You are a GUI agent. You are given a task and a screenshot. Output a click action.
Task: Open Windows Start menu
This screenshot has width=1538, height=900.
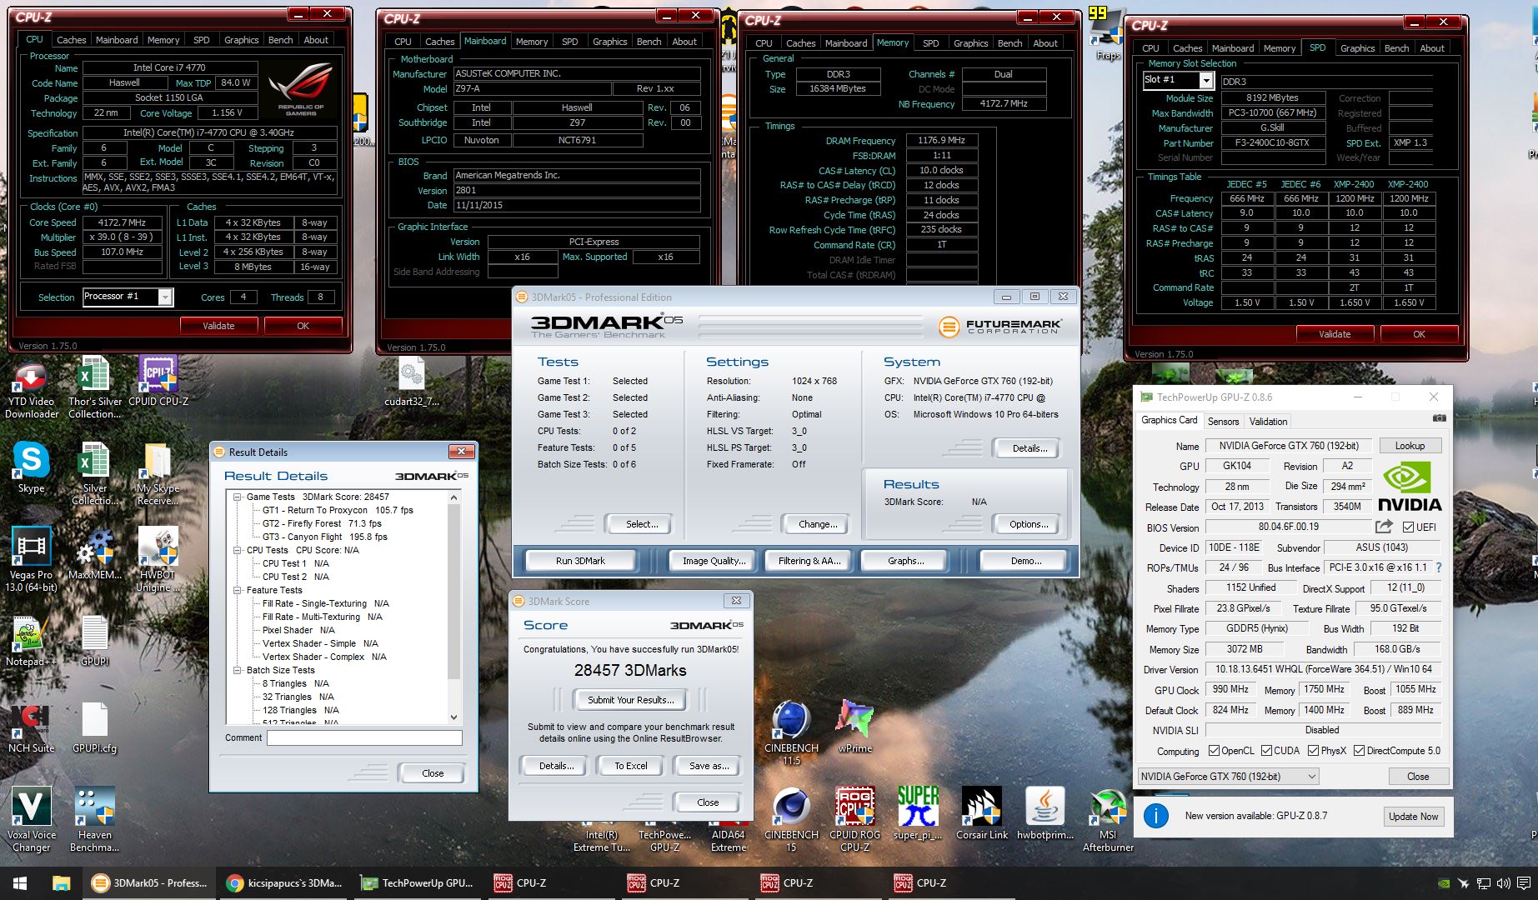point(20,882)
